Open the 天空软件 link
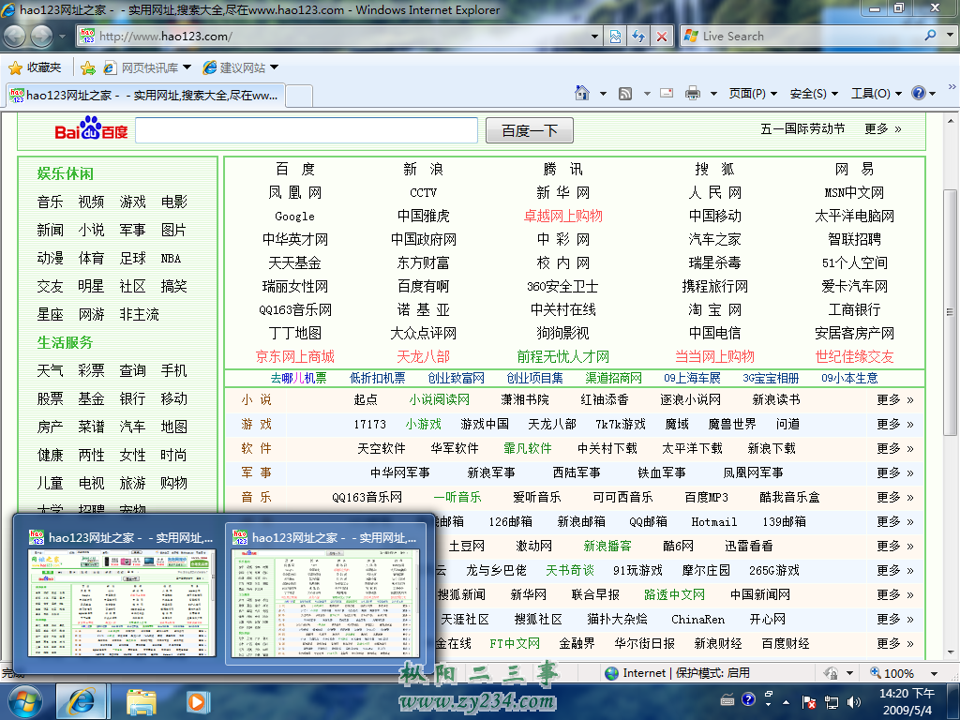Image resolution: width=960 pixels, height=720 pixels. click(x=382, y=449)
